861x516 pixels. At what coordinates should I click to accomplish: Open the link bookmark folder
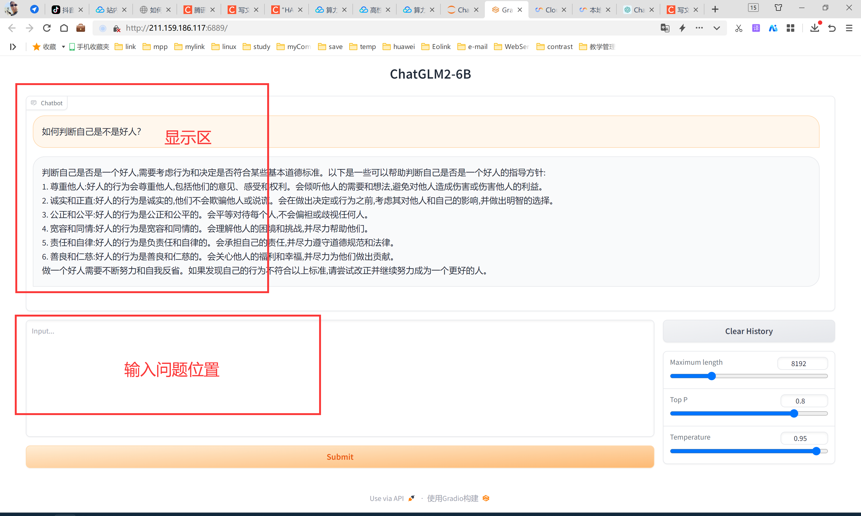pyautogui.click(x=125, y=47)
